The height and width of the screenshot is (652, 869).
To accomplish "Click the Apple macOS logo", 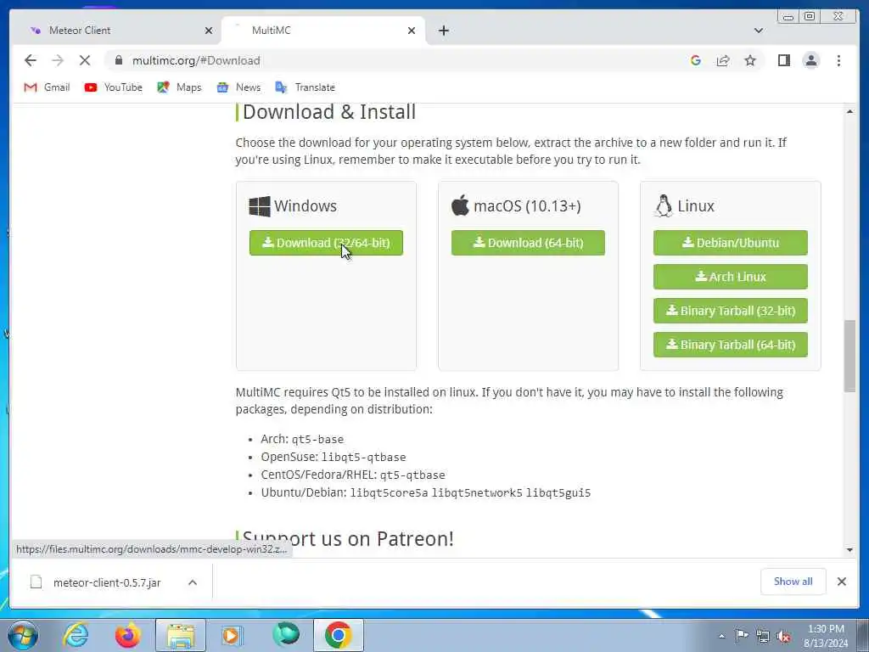I will point(460,205).
